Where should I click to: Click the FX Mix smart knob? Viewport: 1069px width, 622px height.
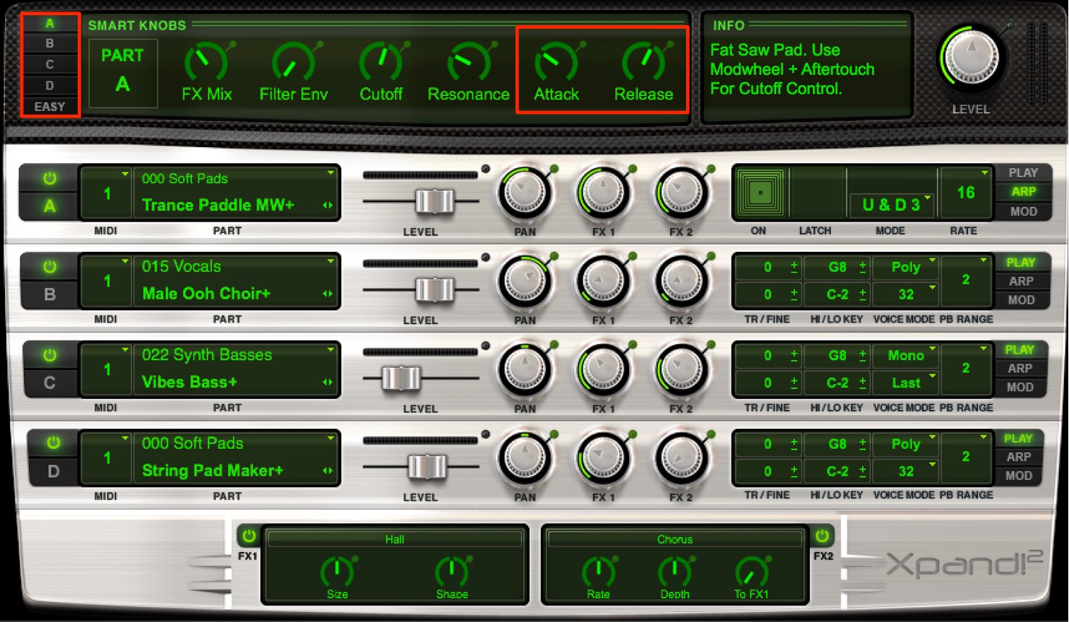coord(206,63)
